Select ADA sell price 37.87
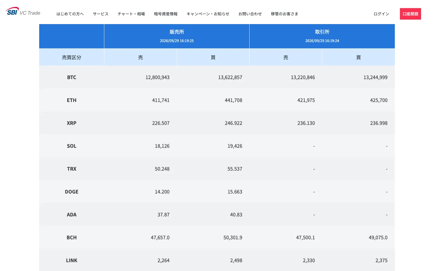 click(164, 215)
